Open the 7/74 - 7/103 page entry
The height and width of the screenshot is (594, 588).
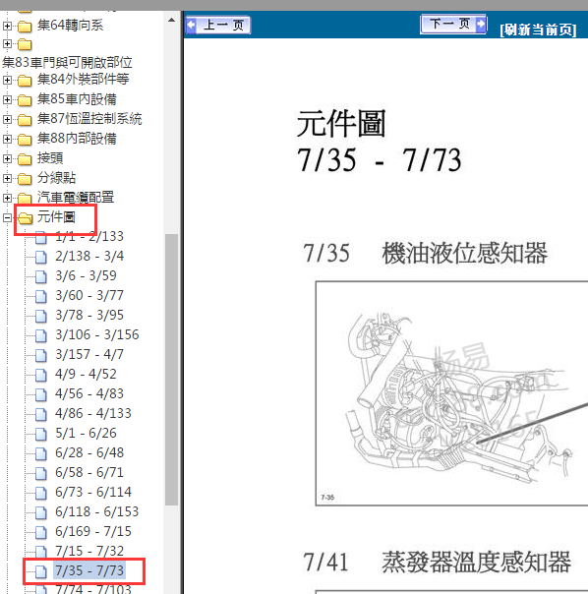click(93, 589)
